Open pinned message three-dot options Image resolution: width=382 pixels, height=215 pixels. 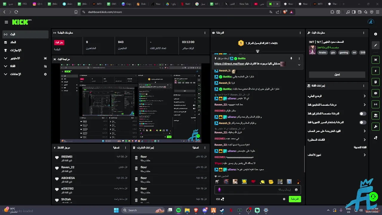299,59
